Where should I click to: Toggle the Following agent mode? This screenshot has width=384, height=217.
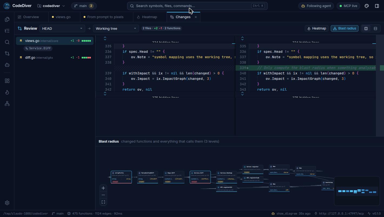[316, 6]
